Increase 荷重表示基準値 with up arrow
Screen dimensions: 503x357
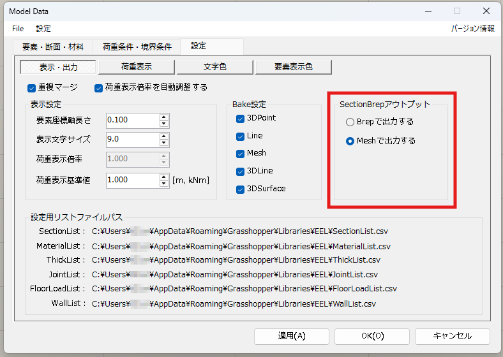164,177
